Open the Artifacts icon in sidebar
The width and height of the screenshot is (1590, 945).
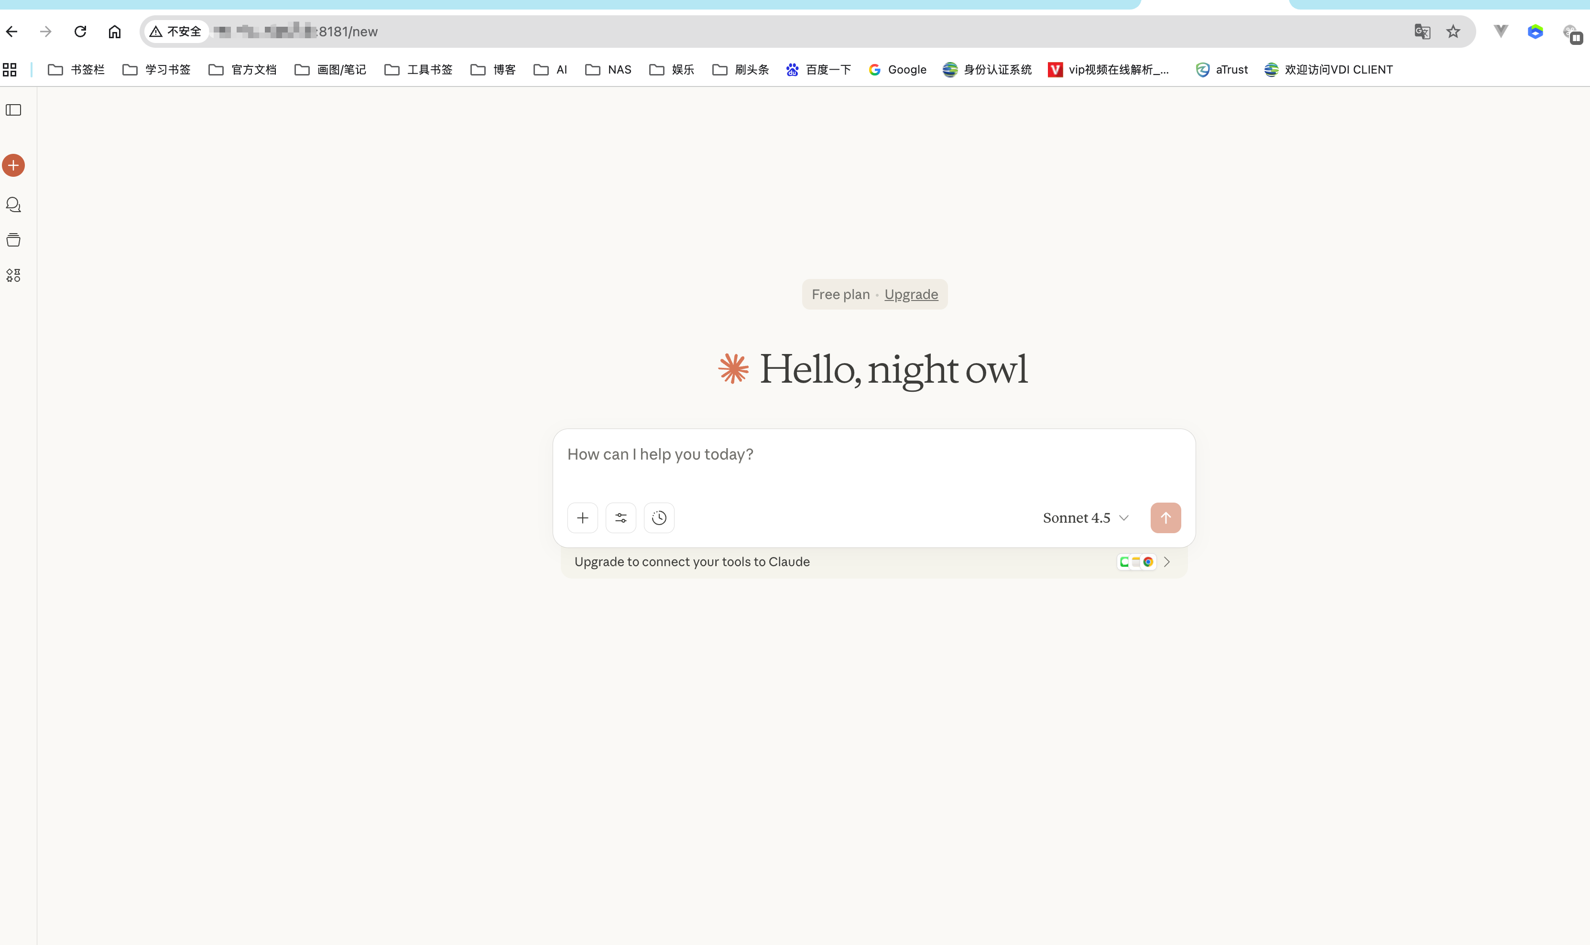13,275
